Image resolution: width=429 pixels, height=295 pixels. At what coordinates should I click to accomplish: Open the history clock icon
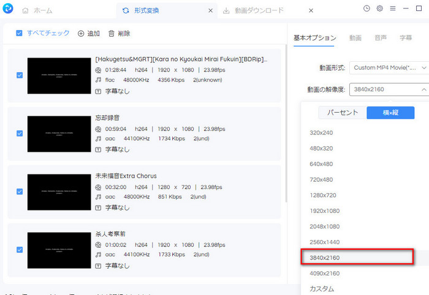[366, 9]
